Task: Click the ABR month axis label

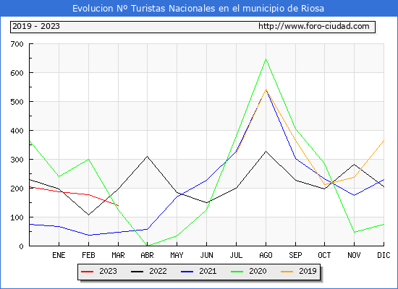Action: [147, 255]
